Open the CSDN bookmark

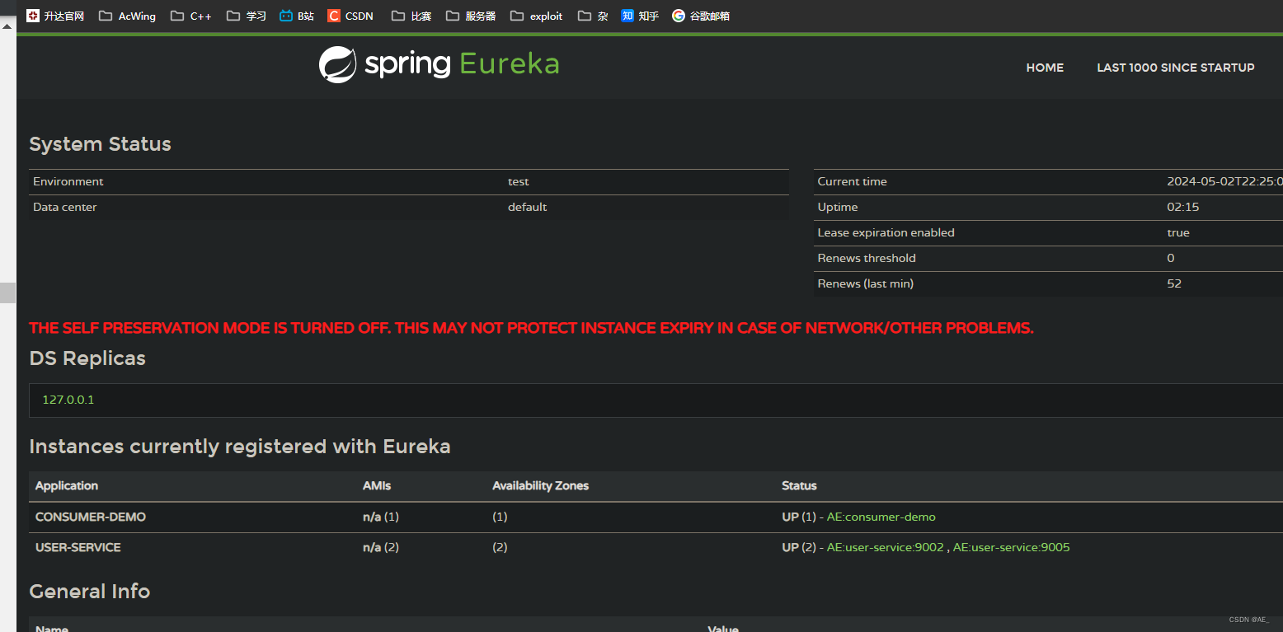tap(350, 16)
